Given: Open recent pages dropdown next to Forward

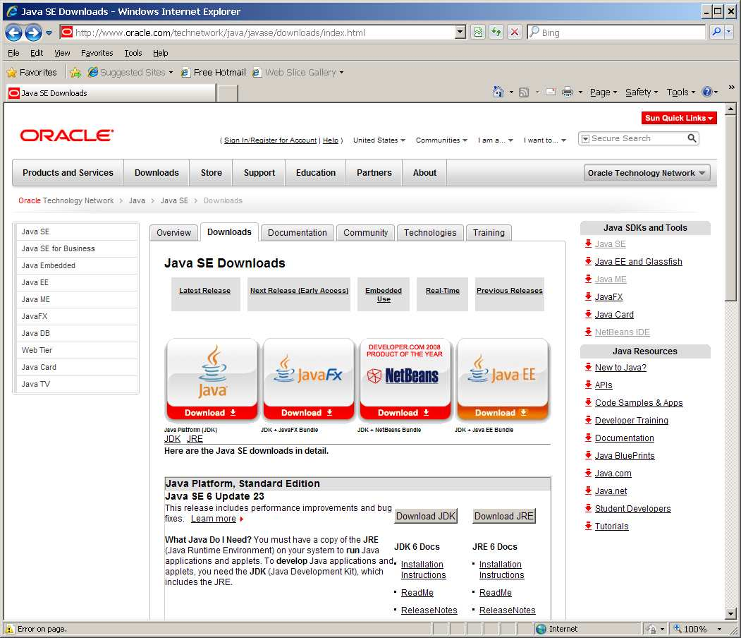Looking at the screenshot, I should click(x=49, y=32).
